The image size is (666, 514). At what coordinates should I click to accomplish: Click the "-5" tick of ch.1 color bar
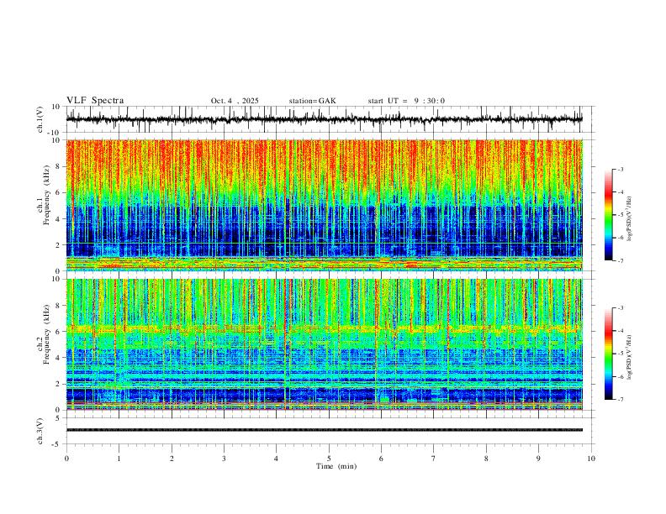620,215
